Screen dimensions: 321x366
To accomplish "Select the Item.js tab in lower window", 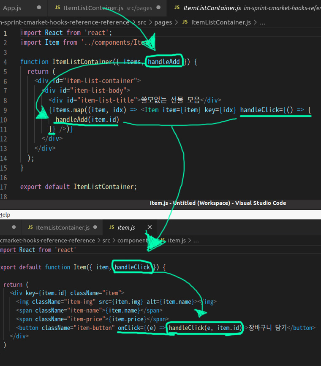I will click(126, 228).
